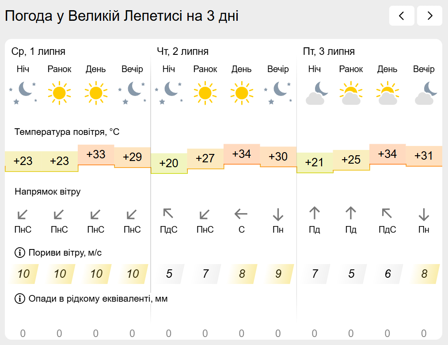This screenshot has height=345, width=448.
Task: Open info icon for wind gusts
Action: (20, 253)
